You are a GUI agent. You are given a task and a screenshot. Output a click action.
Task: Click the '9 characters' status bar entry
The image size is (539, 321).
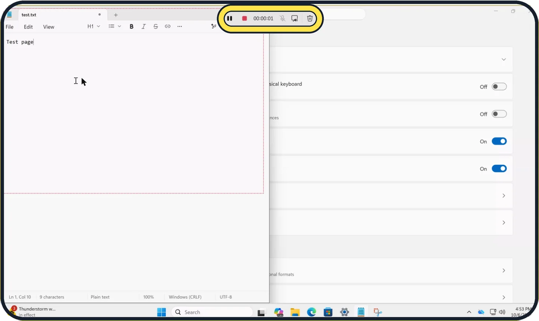52,297
